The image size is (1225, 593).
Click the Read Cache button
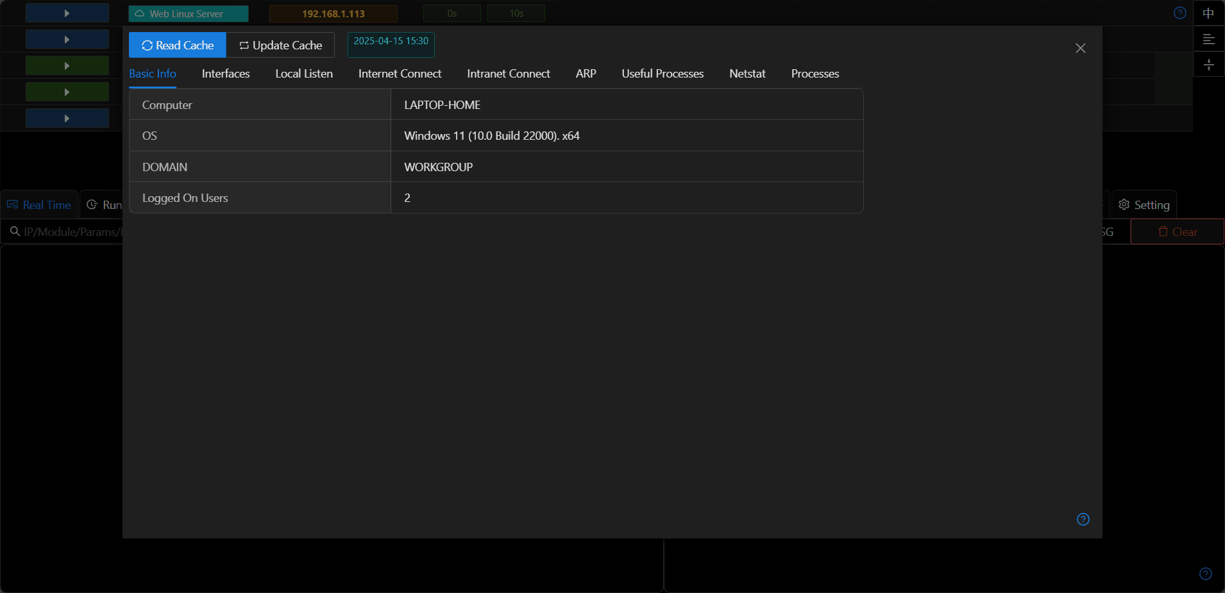pos(178,46)
